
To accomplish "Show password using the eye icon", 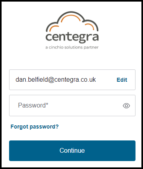I will [x=126, y=106].
